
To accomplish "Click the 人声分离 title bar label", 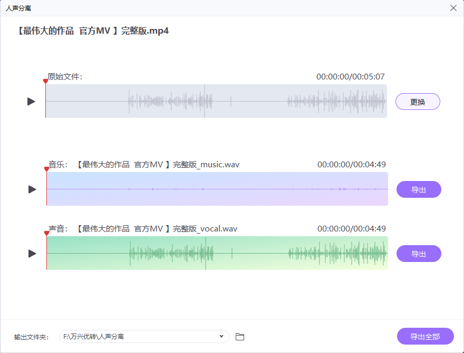I will click(x=20, y=8).
